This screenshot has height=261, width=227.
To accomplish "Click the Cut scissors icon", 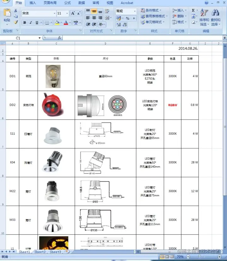I will click(x=15, y=10).
